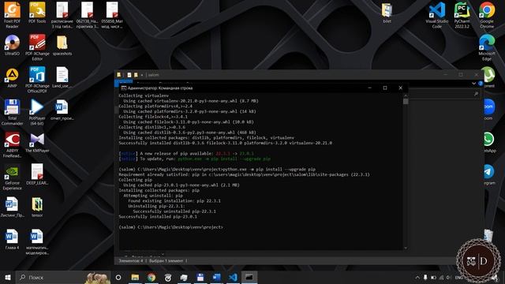Open File Explorer from the taskbar
The height and width of the screenshot is (284, 505).
pyautogui.click(x=135, y=277)
